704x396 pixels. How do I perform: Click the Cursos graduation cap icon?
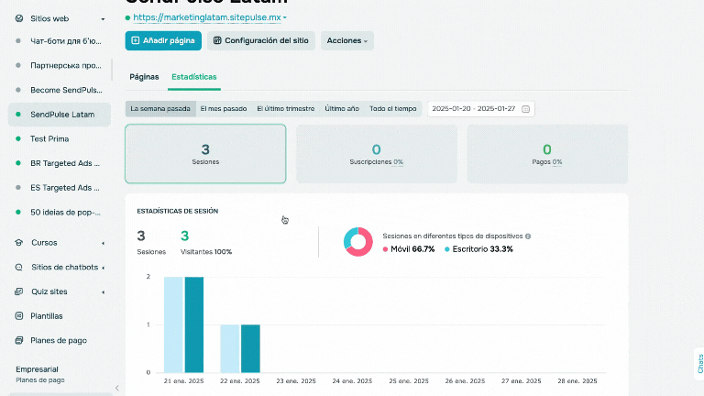click(x=19, y=243)
